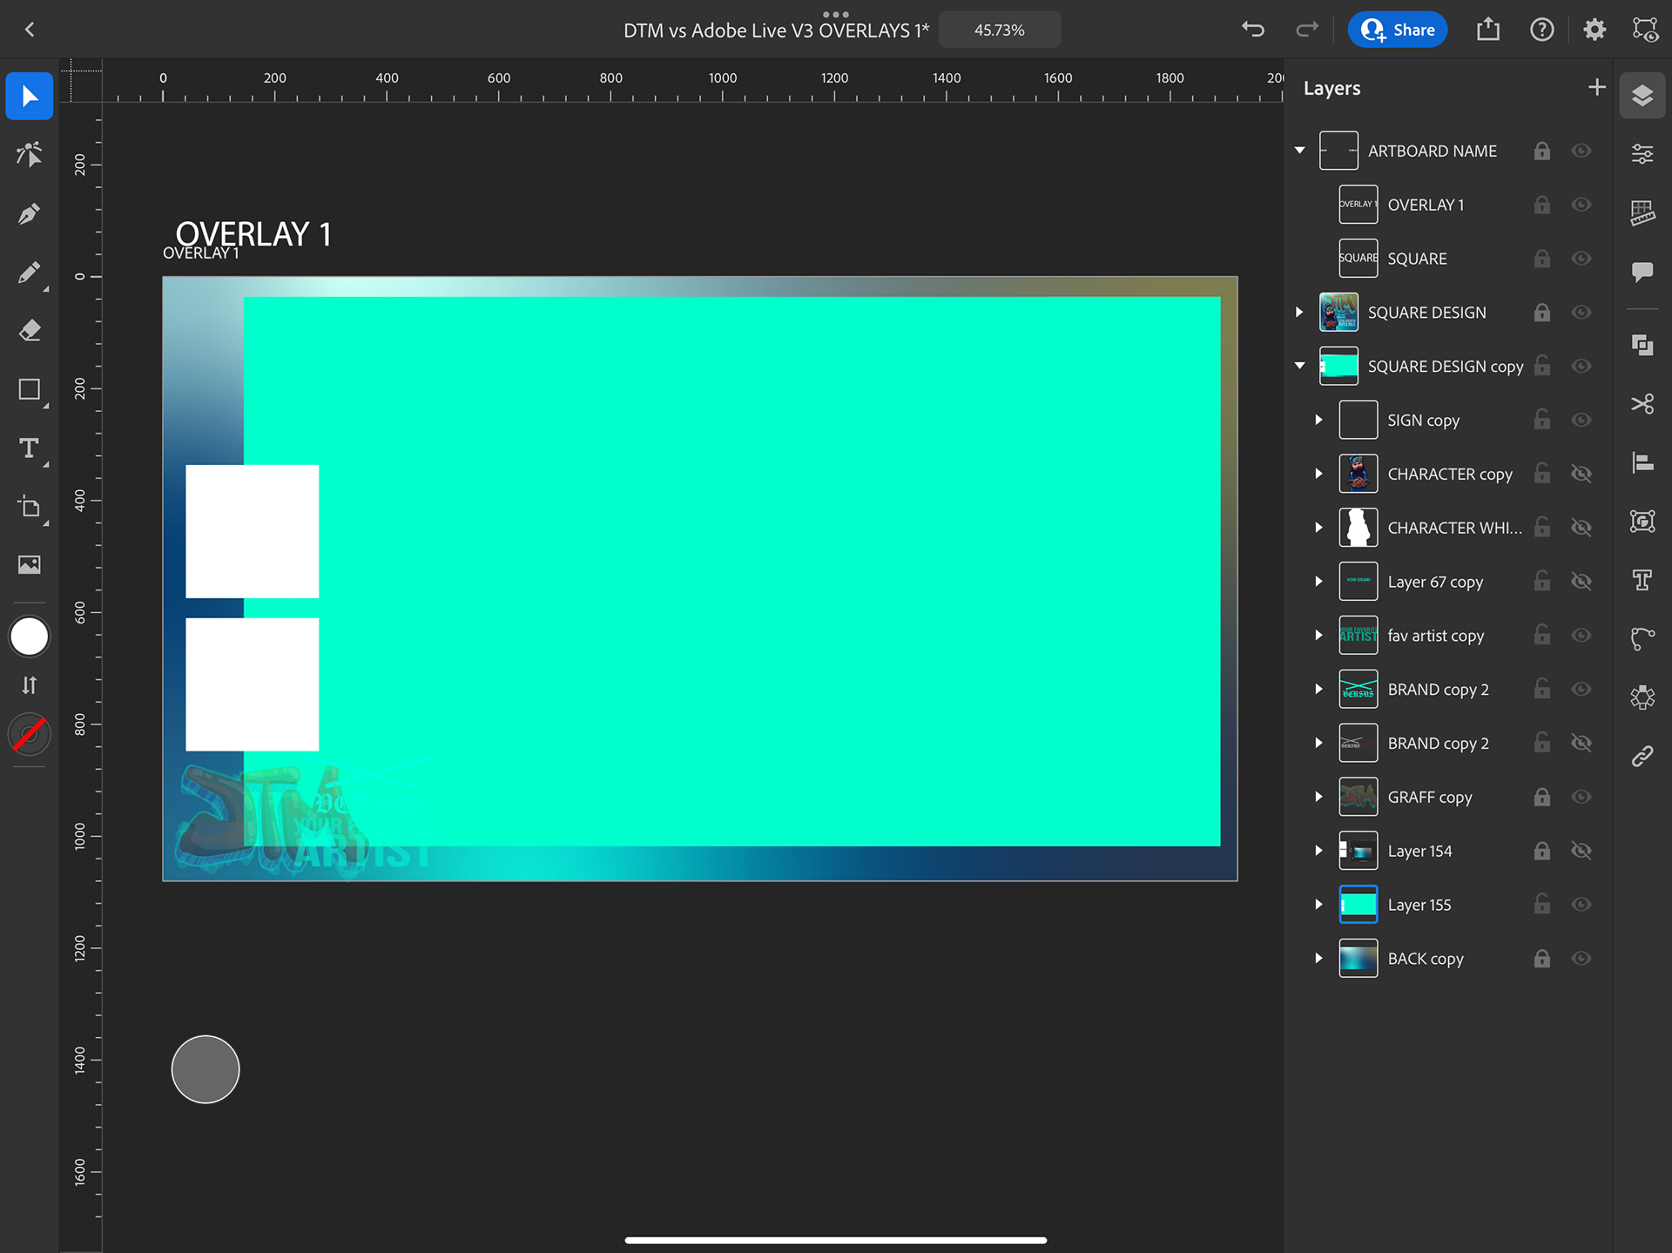The image size is (1672, 1253).
Task: Select the upper white square on canvas
Action: point(253,531)
